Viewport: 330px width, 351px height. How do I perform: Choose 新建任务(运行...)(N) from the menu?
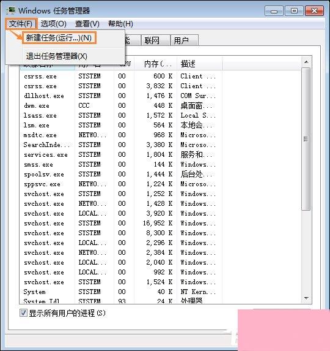[x=59, y=38]
